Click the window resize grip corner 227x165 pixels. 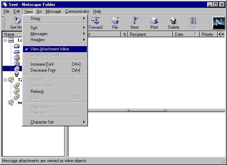point(223,161)
